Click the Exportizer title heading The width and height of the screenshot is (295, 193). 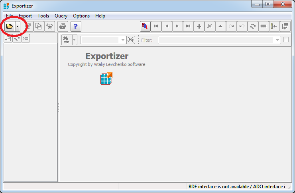pyautogui.click(x=107, y=56)
